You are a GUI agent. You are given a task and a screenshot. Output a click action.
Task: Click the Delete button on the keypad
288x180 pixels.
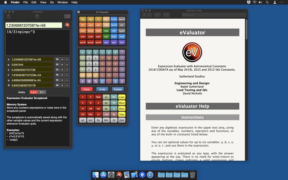(x=118, y=89)
